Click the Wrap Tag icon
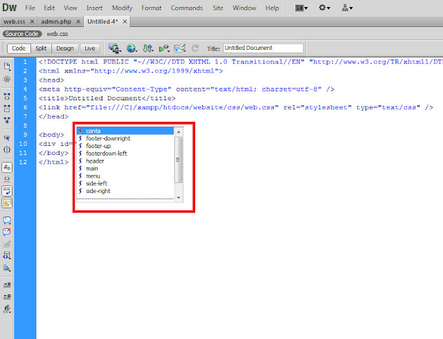Viewport: 443px width, 339px height. tap(7, 244)
